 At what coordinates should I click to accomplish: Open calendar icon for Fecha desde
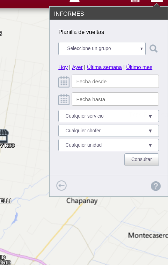pos(64,82)
